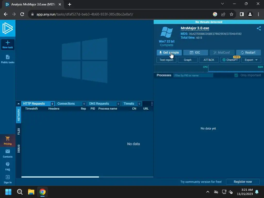This screenshot has width=264, height=198.
Task: Switch to Threats tab
Action: 132,104
